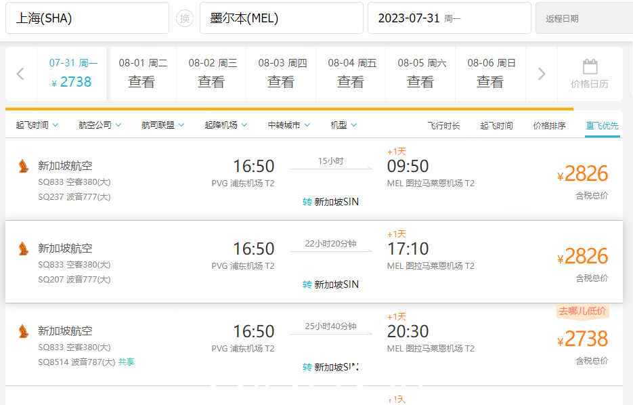
Task: Select the 08-02 周三 date tab
Action: (211, 74)
